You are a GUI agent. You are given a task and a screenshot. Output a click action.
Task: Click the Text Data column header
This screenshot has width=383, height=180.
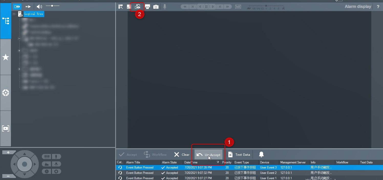click(370, 162)
